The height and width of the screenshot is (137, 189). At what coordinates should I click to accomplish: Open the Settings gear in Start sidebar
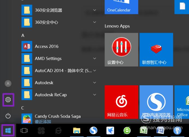coord(8,100)
